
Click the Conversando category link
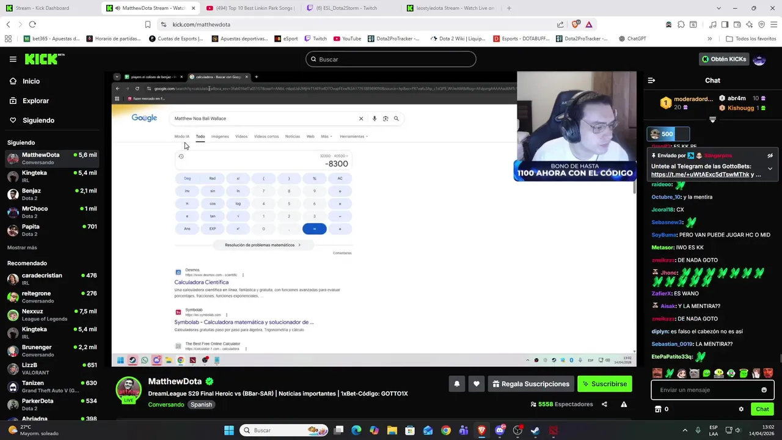coord(166,405)
